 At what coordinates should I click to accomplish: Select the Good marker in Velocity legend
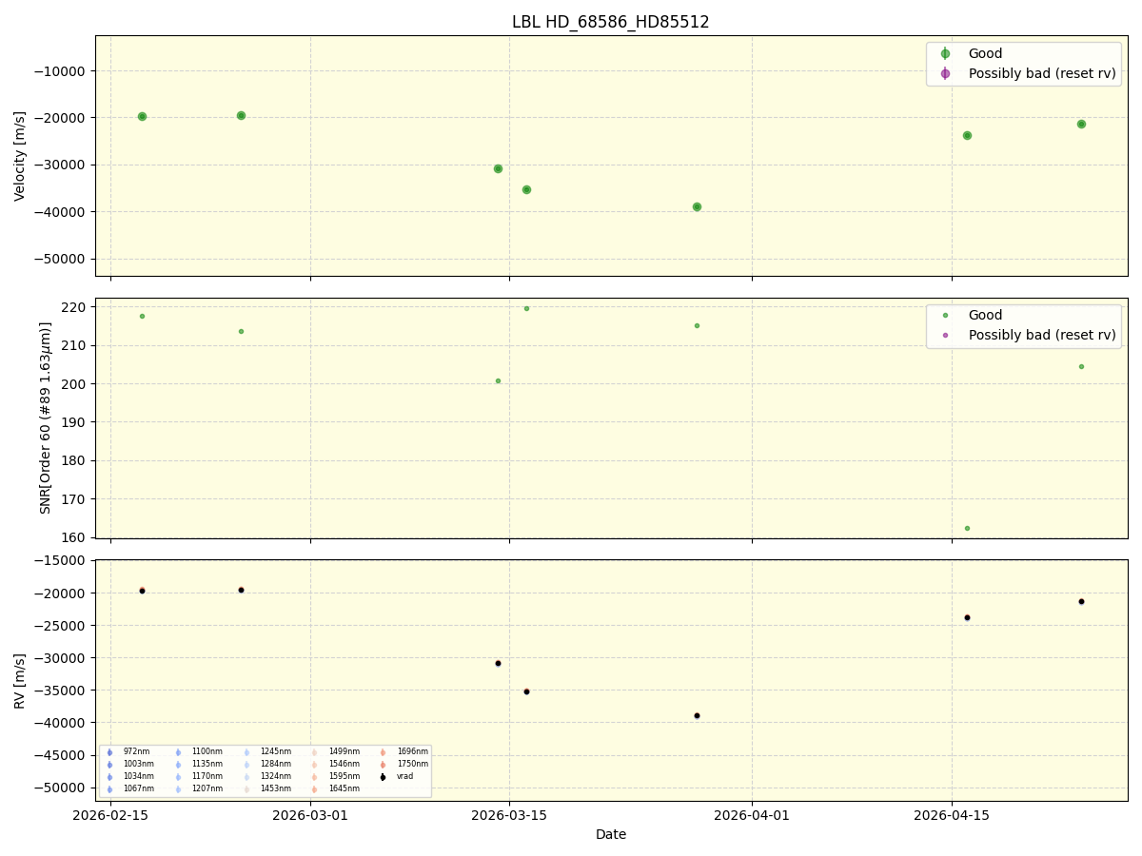click(x=945, y=53)
